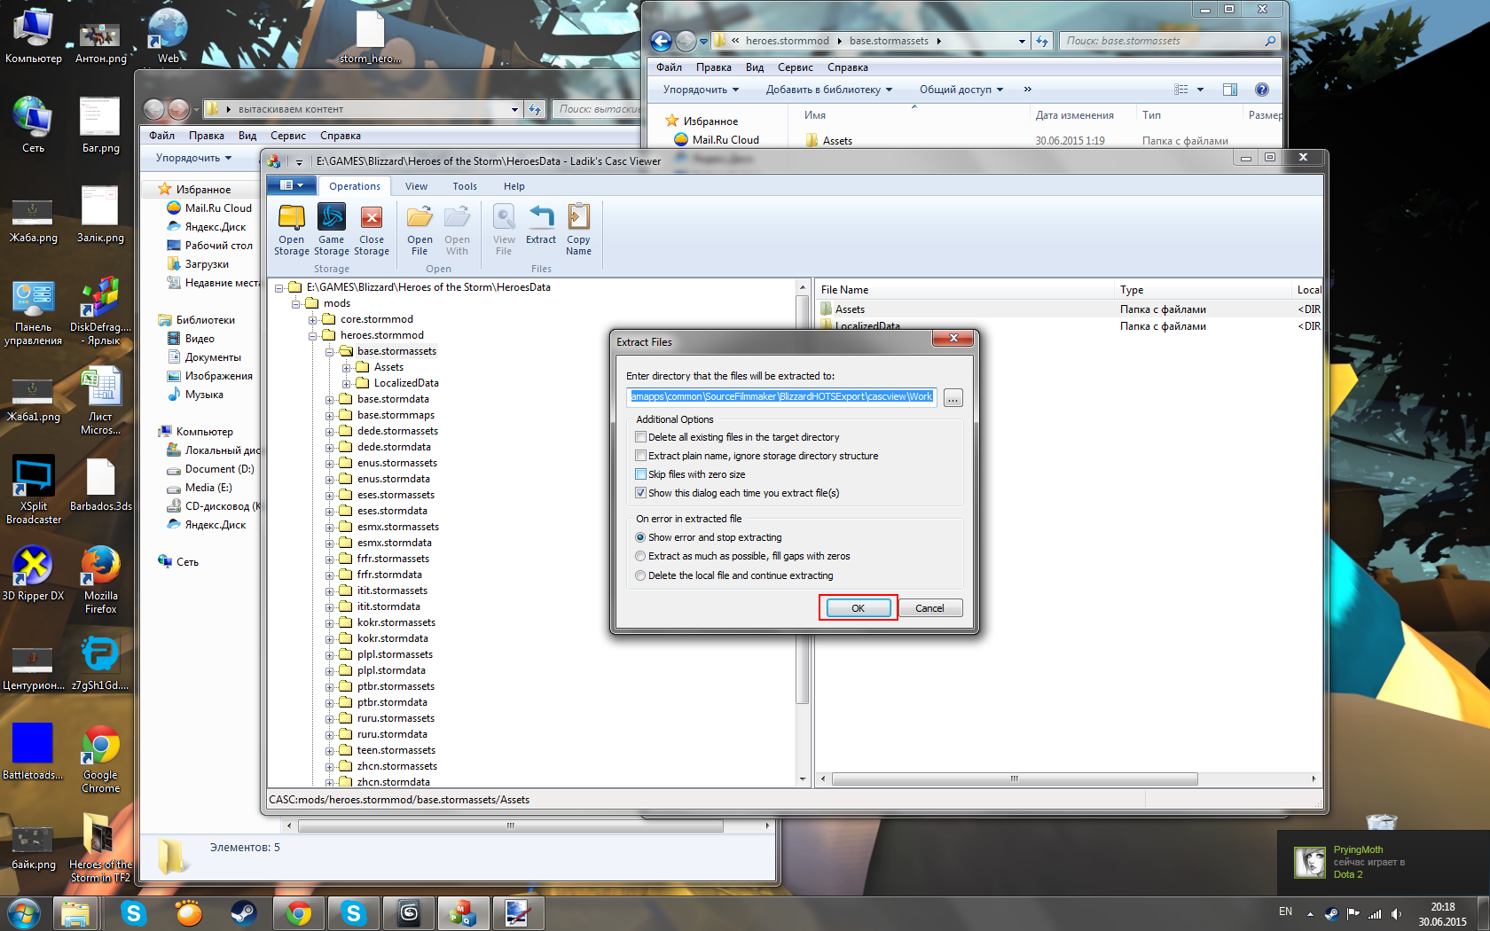Viewport: 1490px width, 931px height.
Task: Click Back arrow in base.stormassets Explorer
Action: 661,41
